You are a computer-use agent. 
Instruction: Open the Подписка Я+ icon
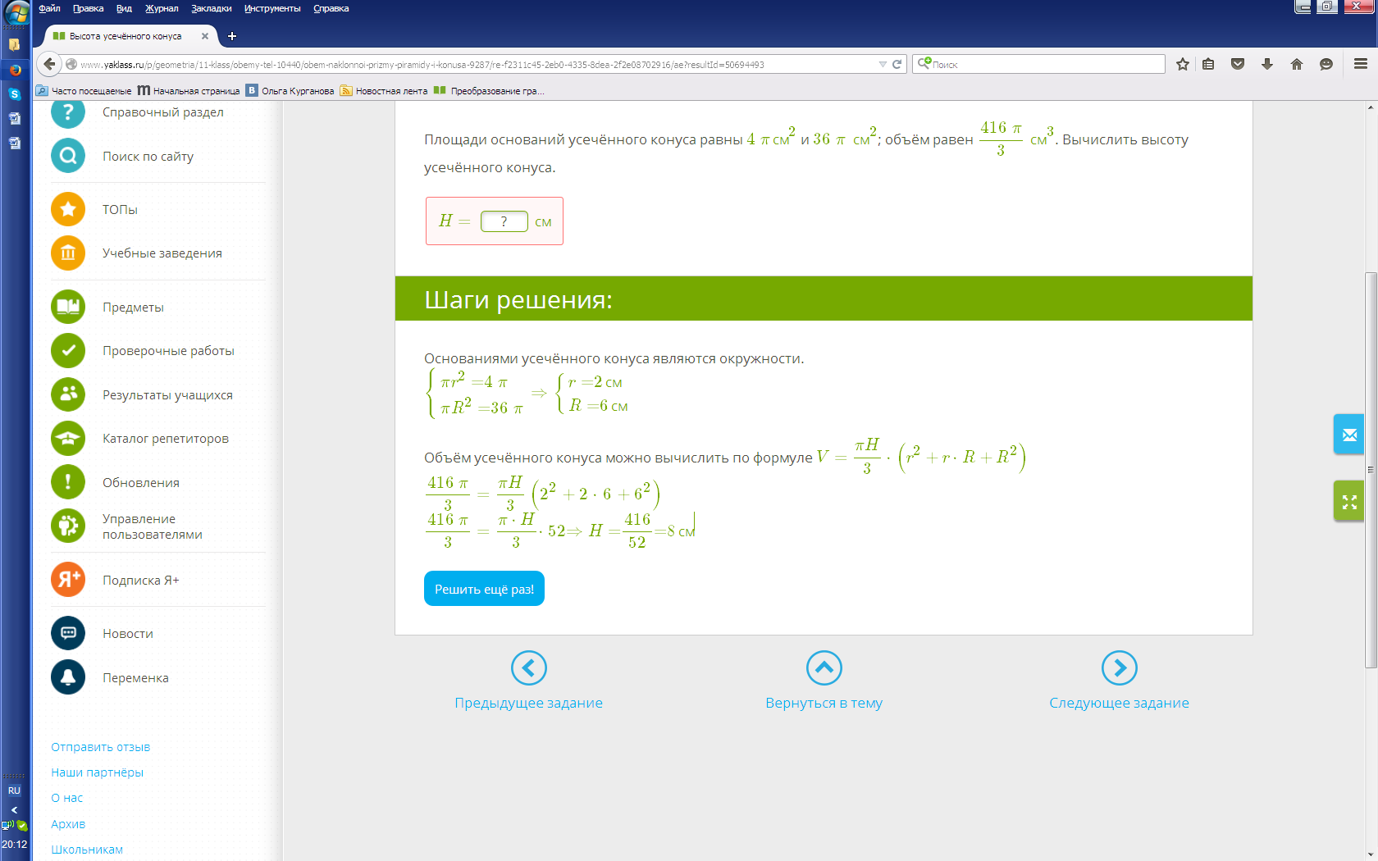pos(68,580)
